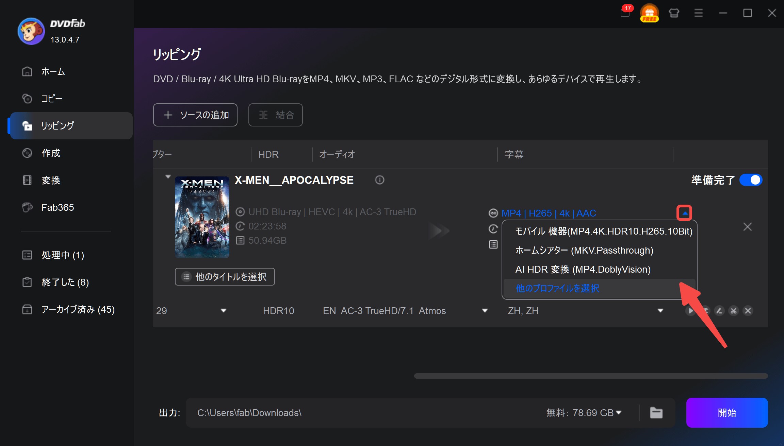This screenshot has height=446, width=784.
Task: Preview the title with play icon
Action: pyautogui.click(x=690, y=311)
